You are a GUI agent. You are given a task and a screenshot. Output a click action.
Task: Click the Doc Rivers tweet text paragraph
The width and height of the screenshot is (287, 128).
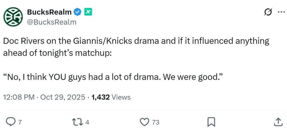point(136,46)
